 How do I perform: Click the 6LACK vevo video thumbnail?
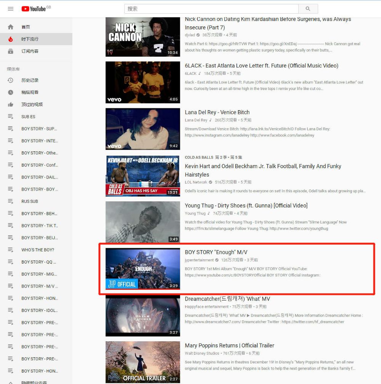(x=143, y=82)
